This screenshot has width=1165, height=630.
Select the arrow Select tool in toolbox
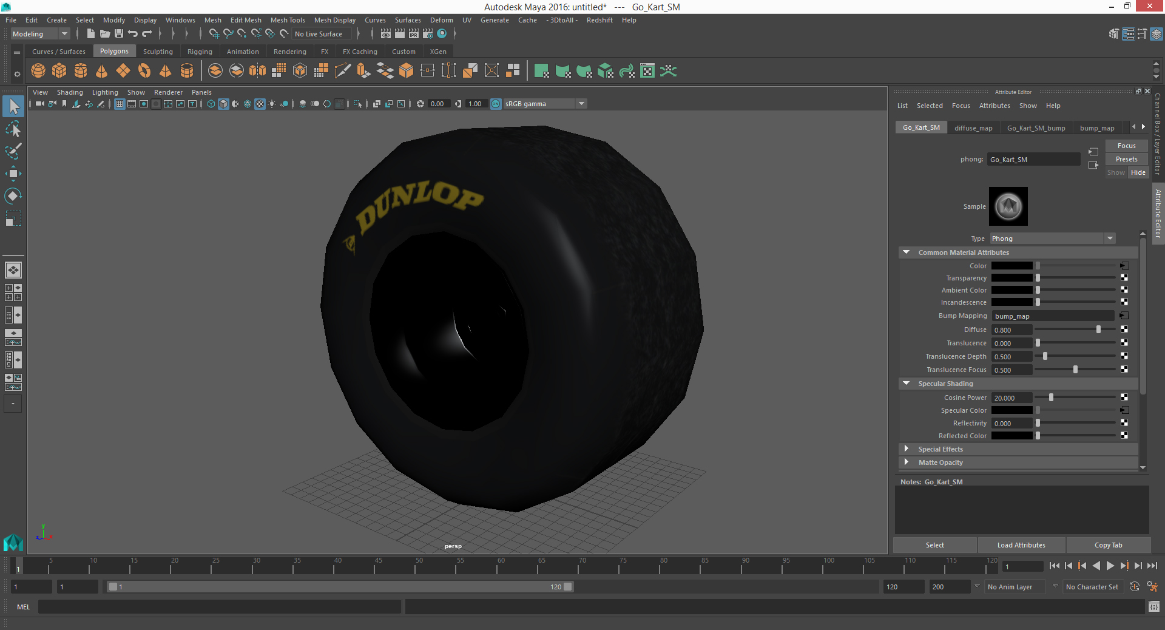point(13,107)
